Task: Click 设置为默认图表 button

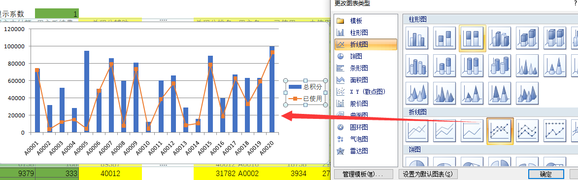Action: (x=428, y=174)
